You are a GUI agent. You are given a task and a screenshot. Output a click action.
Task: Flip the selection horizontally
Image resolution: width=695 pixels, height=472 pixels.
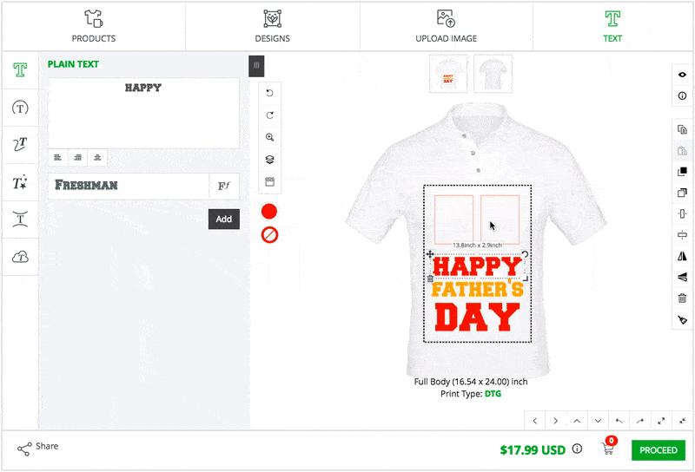(x=682, y=257)
